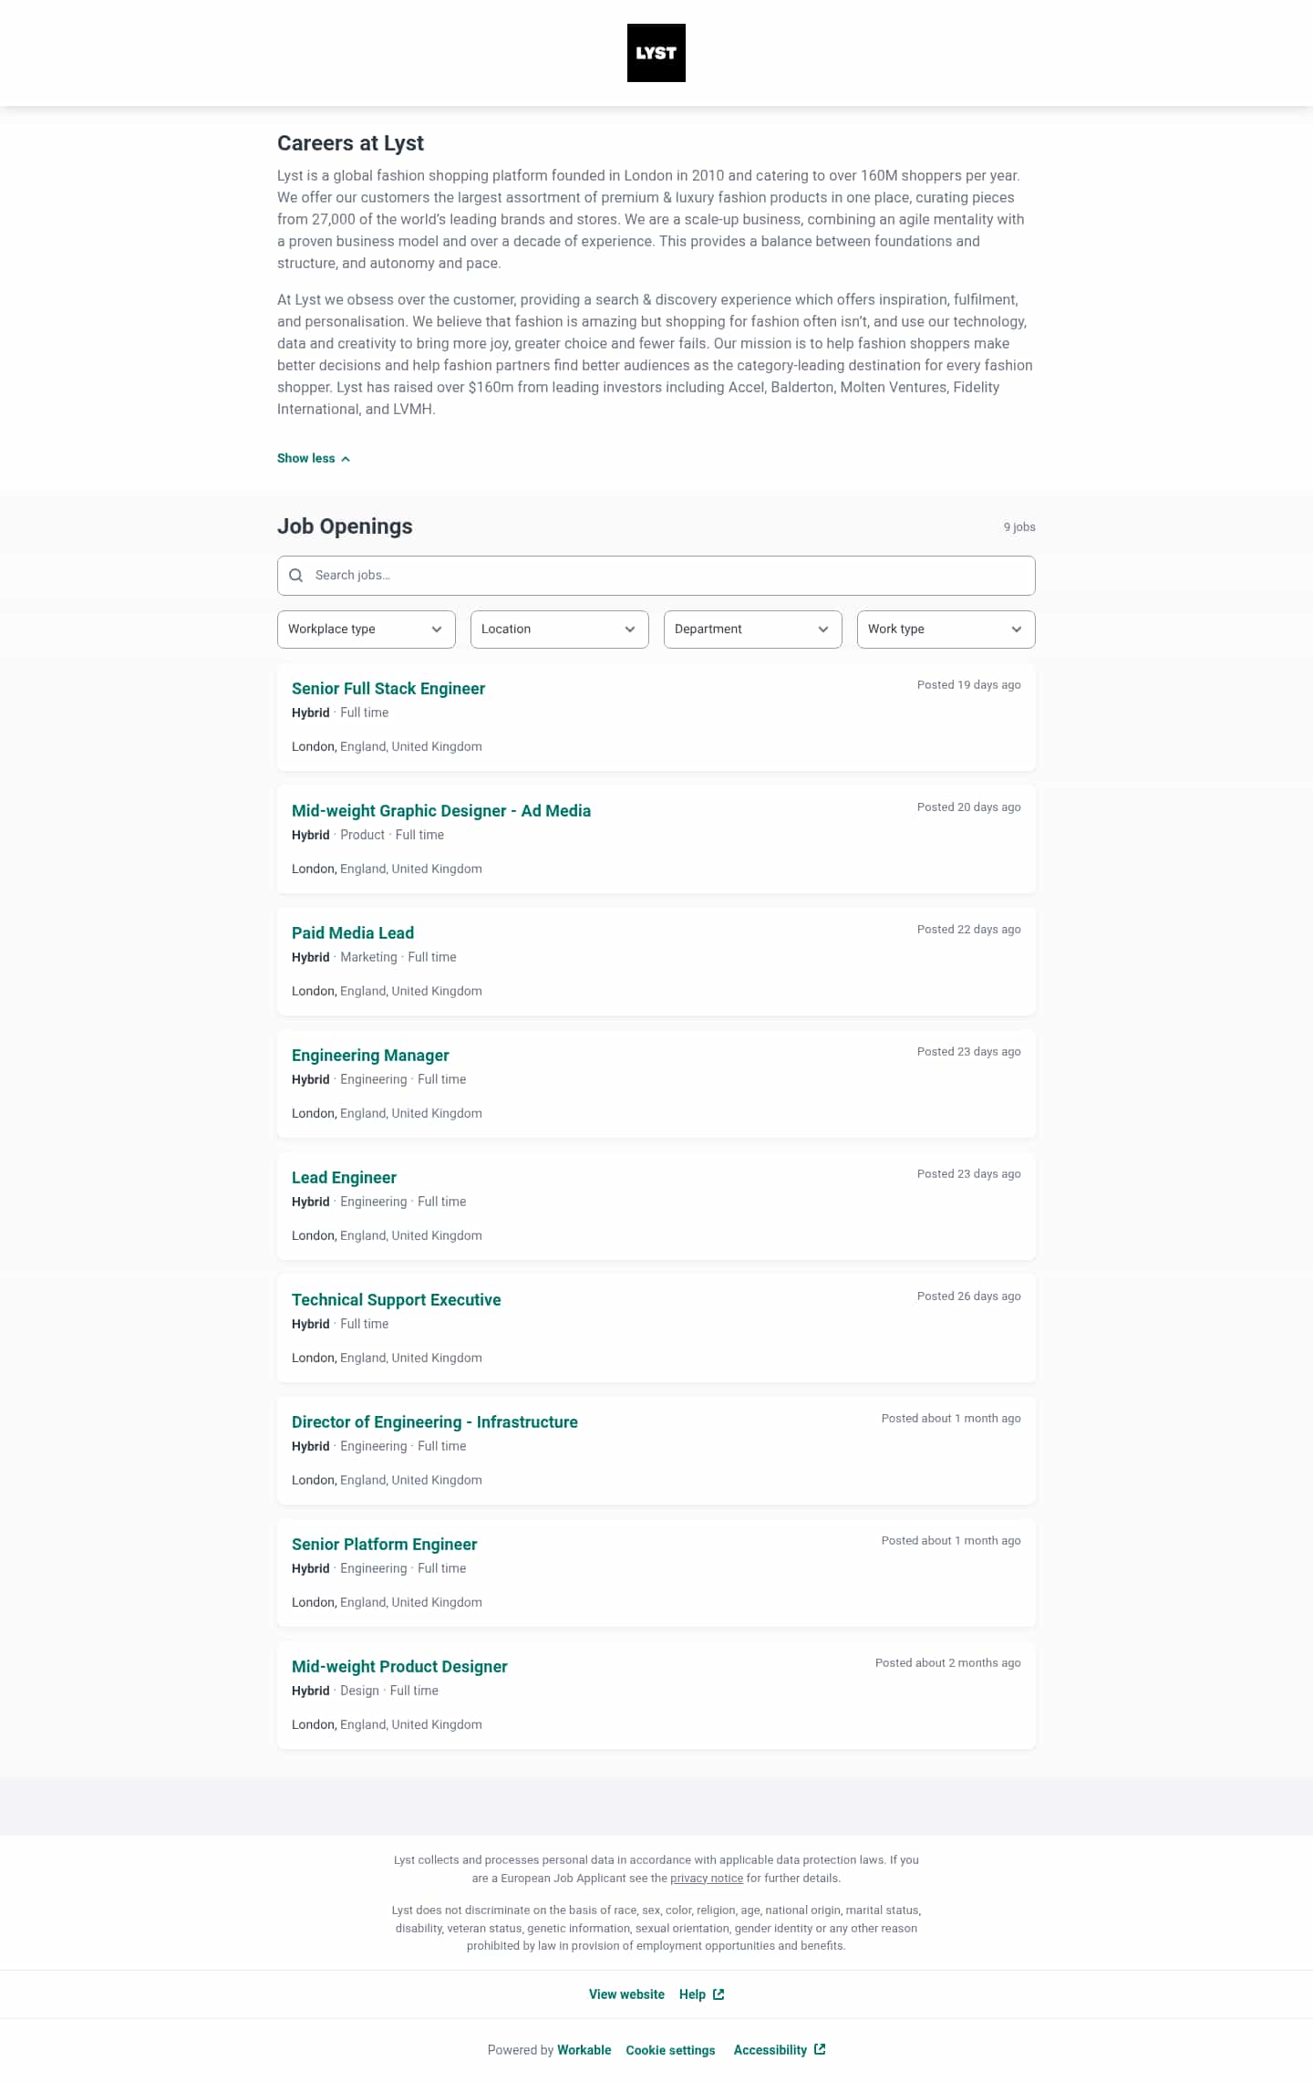View the Engineering Manager job
The width and height of the screenshot is (1313, 2082).
coord(370,1056)
